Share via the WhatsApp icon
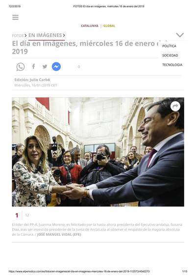This screenshot has width=196, height=278. tap(21, 67)
